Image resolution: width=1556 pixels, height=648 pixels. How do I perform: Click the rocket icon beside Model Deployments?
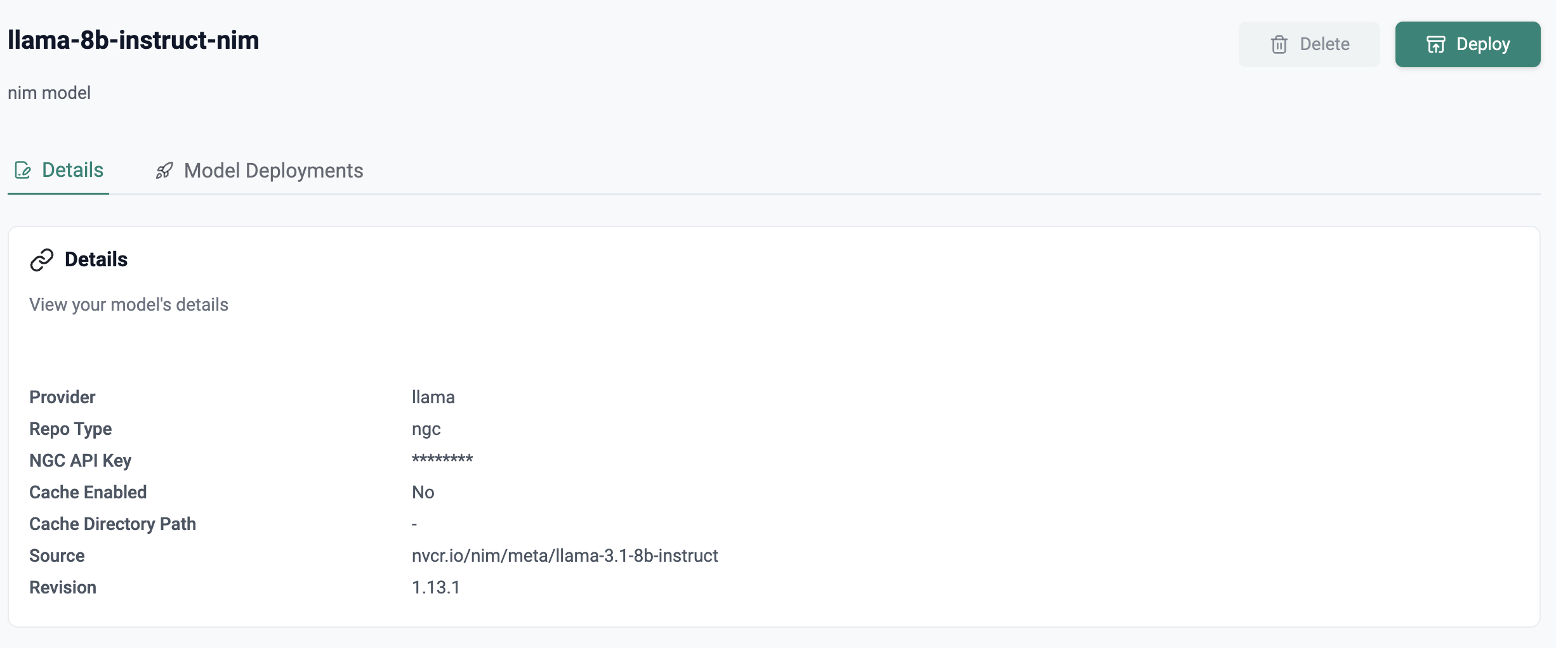coord(164,171)
